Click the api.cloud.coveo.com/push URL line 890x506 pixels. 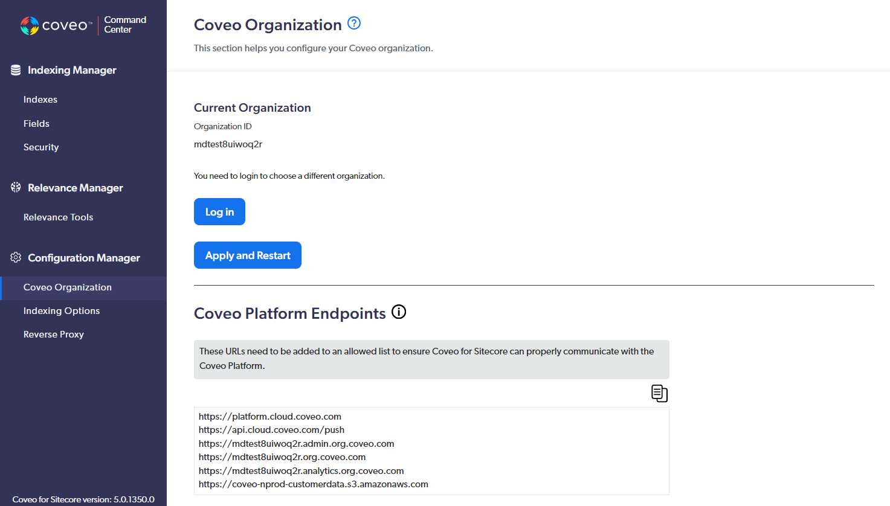coord(271,430)
